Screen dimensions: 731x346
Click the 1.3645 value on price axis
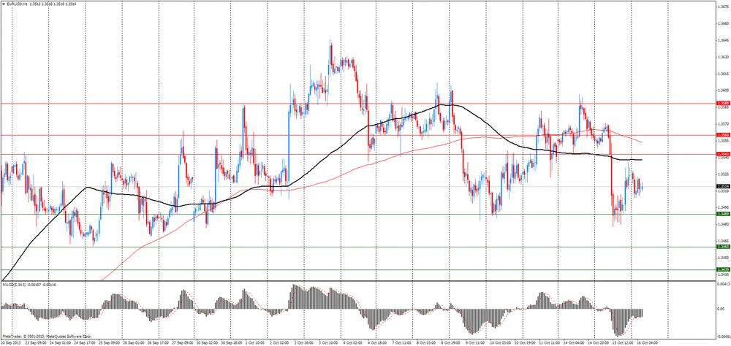click(723, 40)
